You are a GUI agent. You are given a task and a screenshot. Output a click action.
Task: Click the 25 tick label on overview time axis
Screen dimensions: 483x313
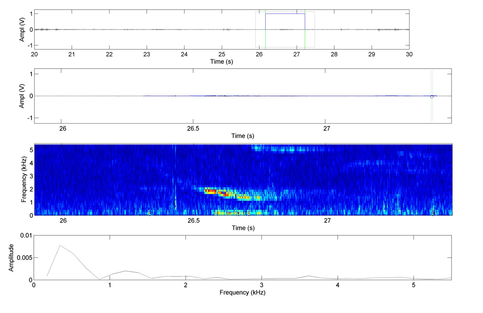point(222,55)
